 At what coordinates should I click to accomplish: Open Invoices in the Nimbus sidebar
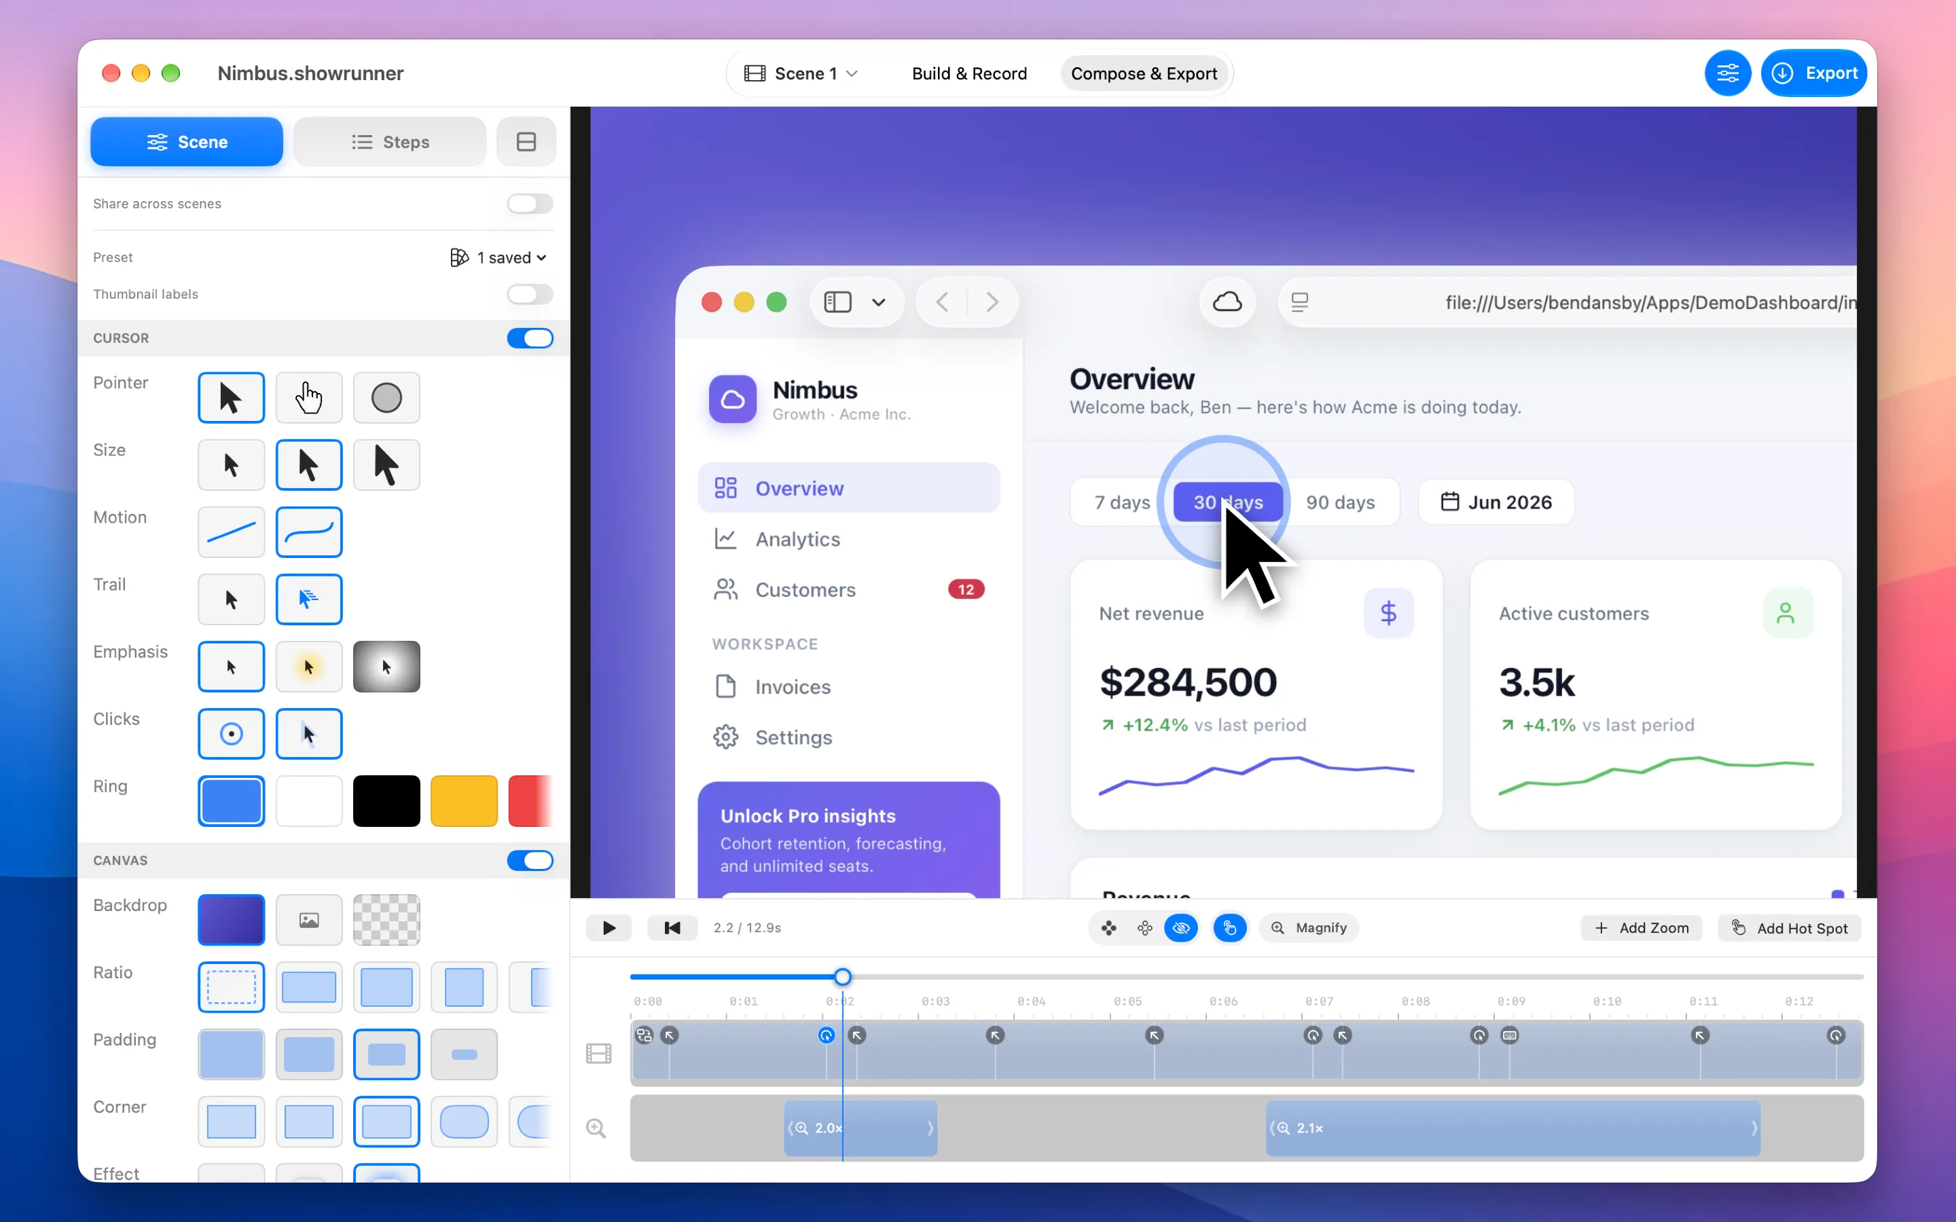(x=849, y=687)
